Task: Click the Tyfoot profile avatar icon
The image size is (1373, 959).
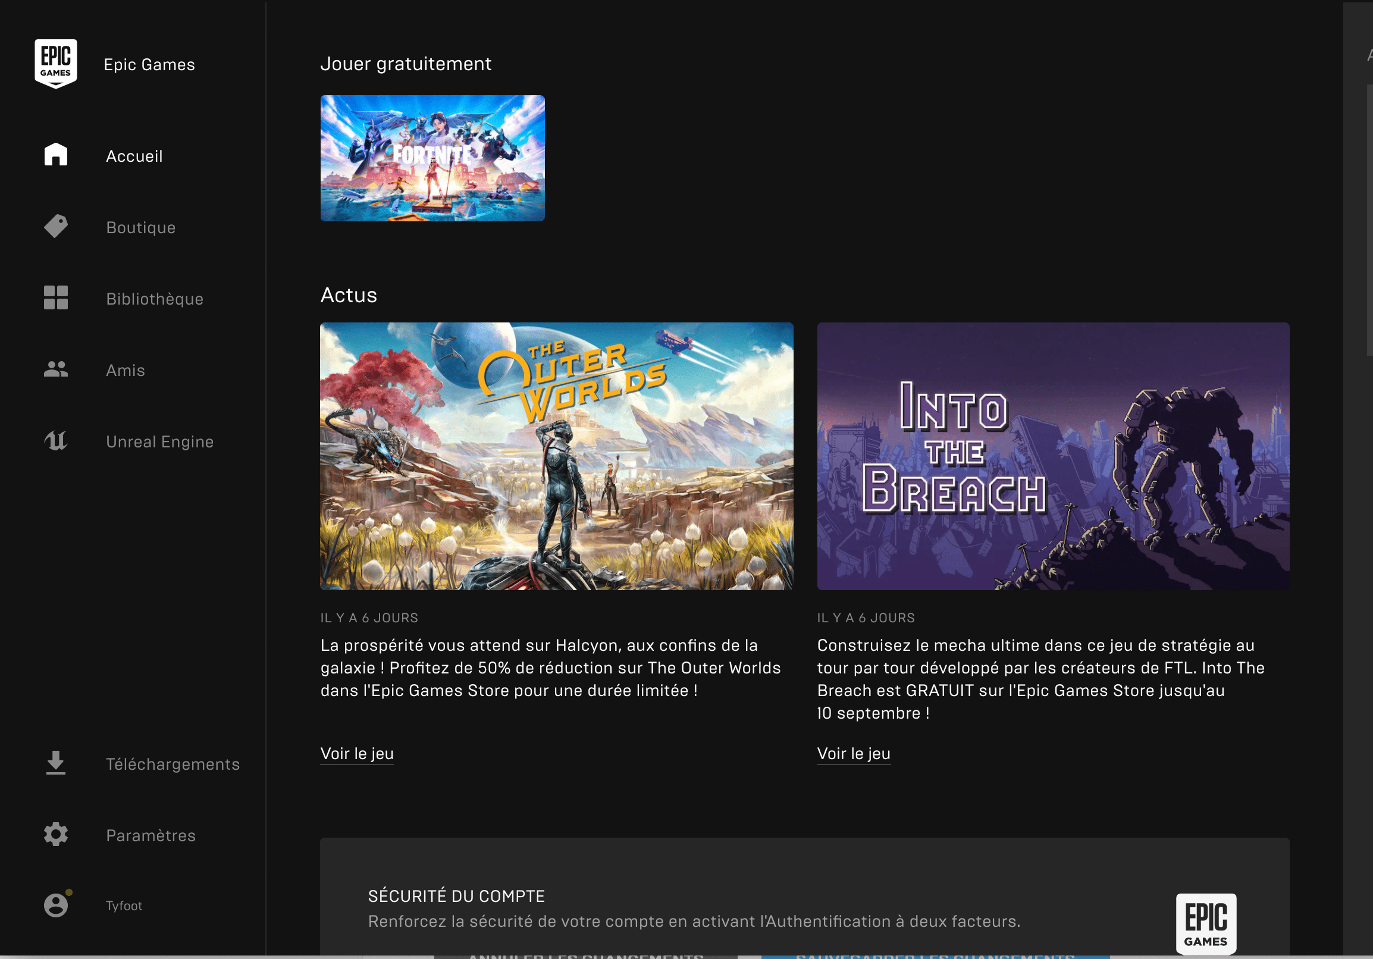Action: 56,905
